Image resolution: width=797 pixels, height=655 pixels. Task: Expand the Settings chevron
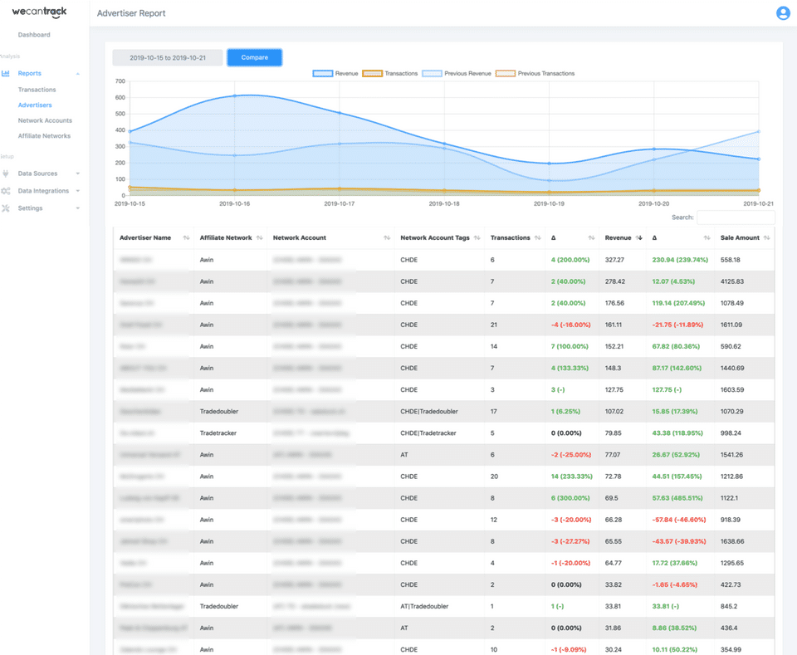tap(78, 208)
